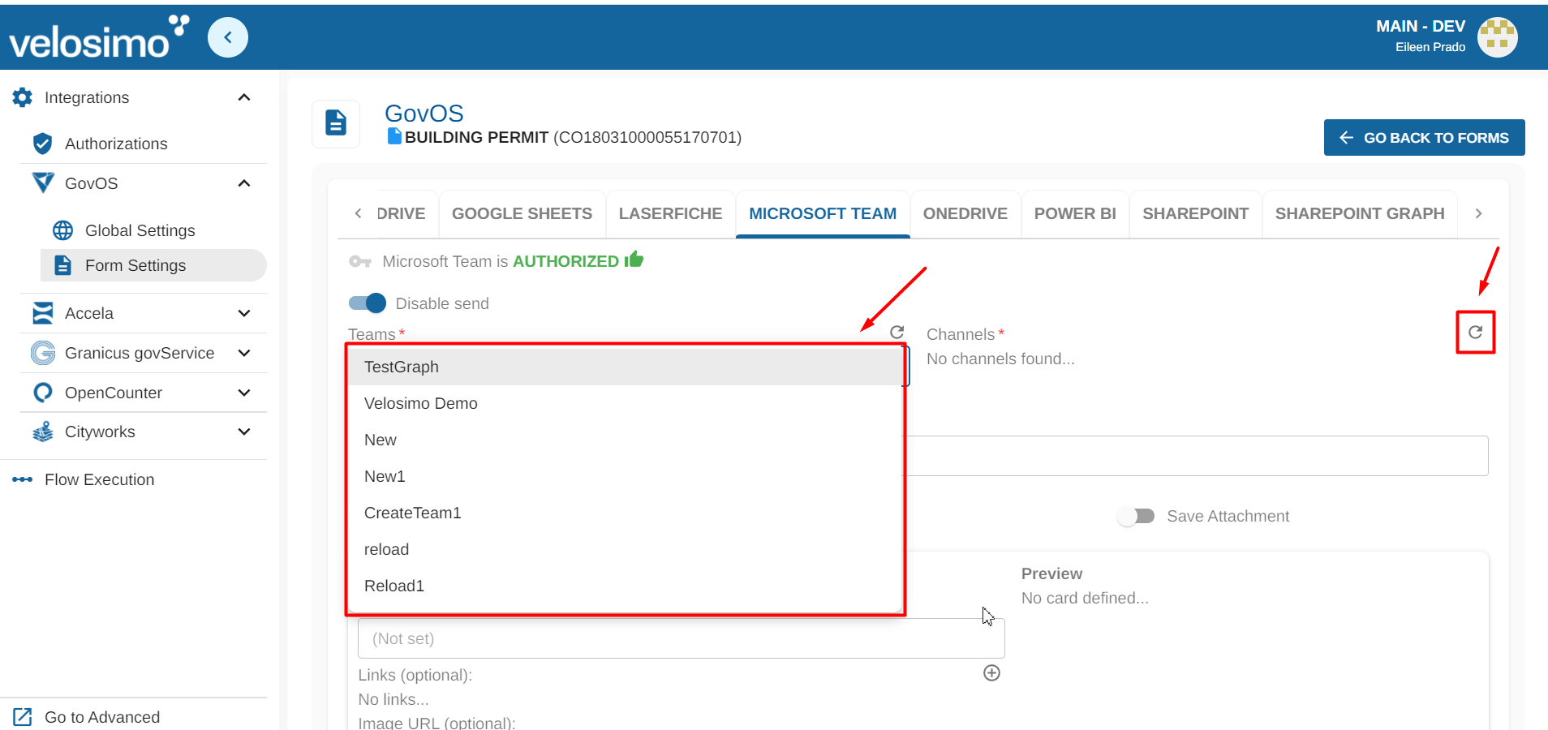This screenshot has height=730, width=1548.
Task: Open the SHAREPOINT GRAPH tab
Action: pos(1360,213)
